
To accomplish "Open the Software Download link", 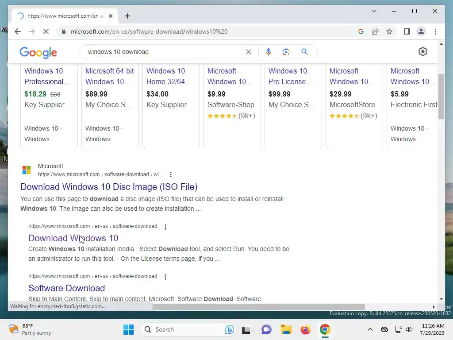I will (66, 288).
